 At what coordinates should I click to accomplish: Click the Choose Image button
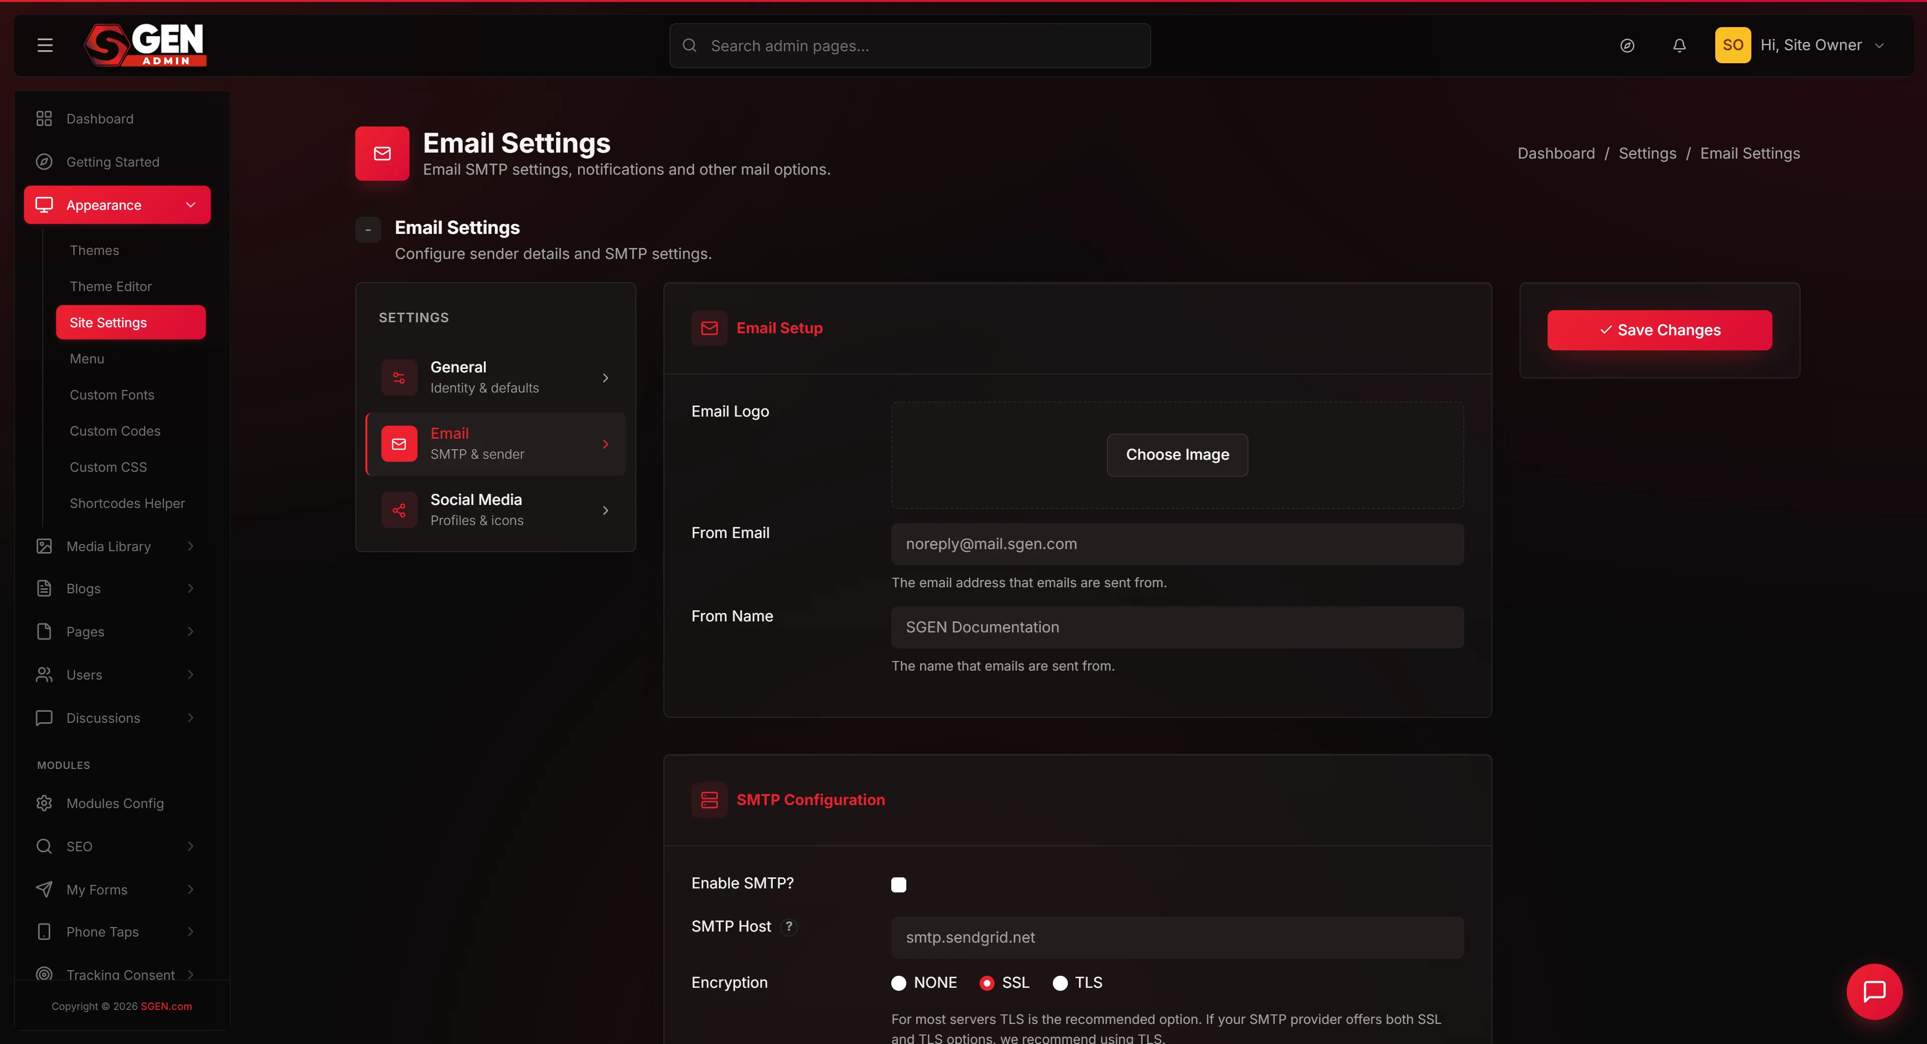1177,454
